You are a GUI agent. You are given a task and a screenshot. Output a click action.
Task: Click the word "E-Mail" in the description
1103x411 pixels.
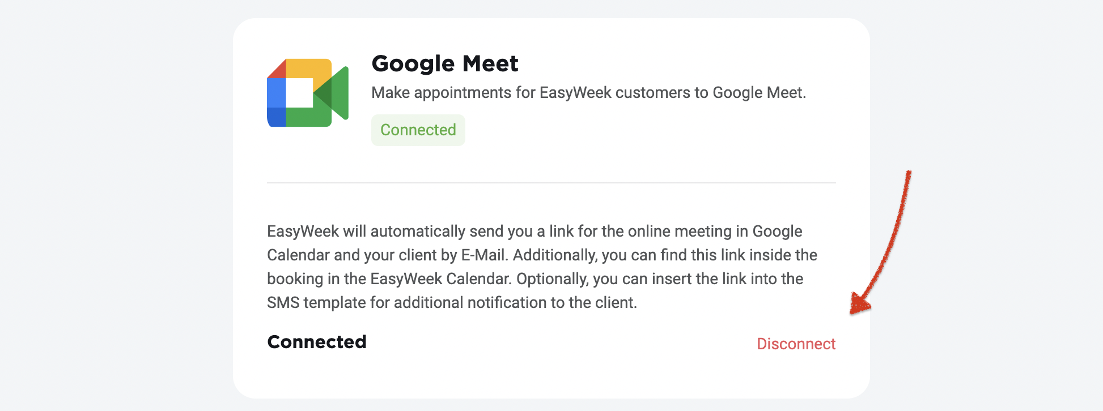tap(483, 255)
